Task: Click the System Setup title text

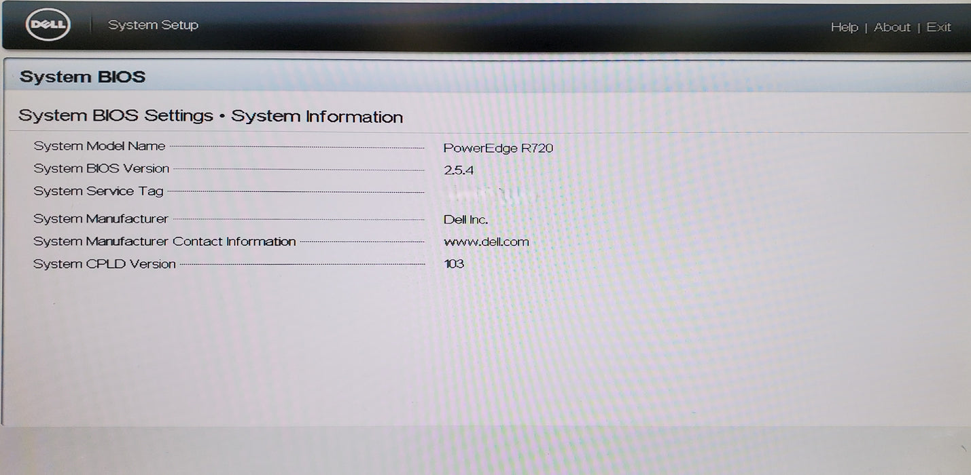Action: 153,25
